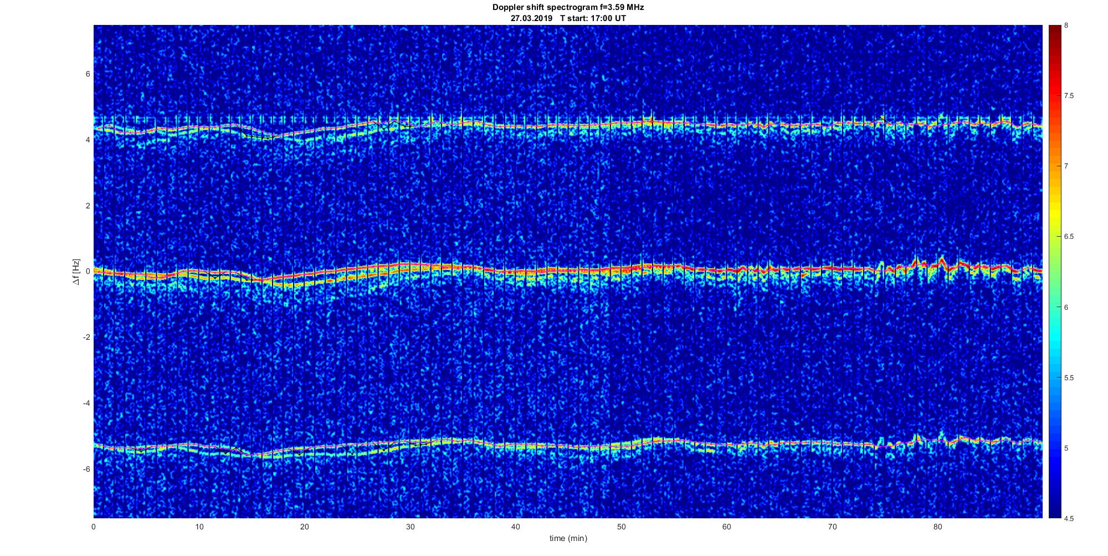Click the dark red top of the colorbar

[x=1054, y=31]
